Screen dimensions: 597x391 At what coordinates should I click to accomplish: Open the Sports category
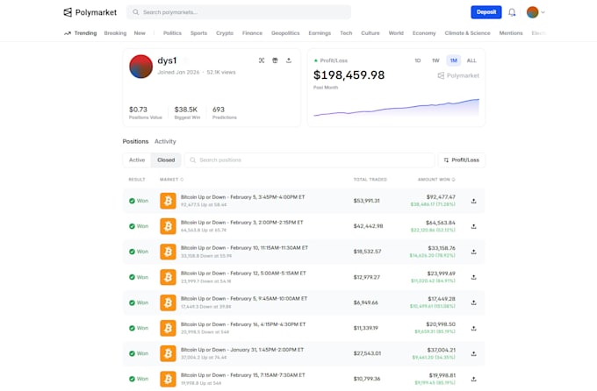pos(198,33)
